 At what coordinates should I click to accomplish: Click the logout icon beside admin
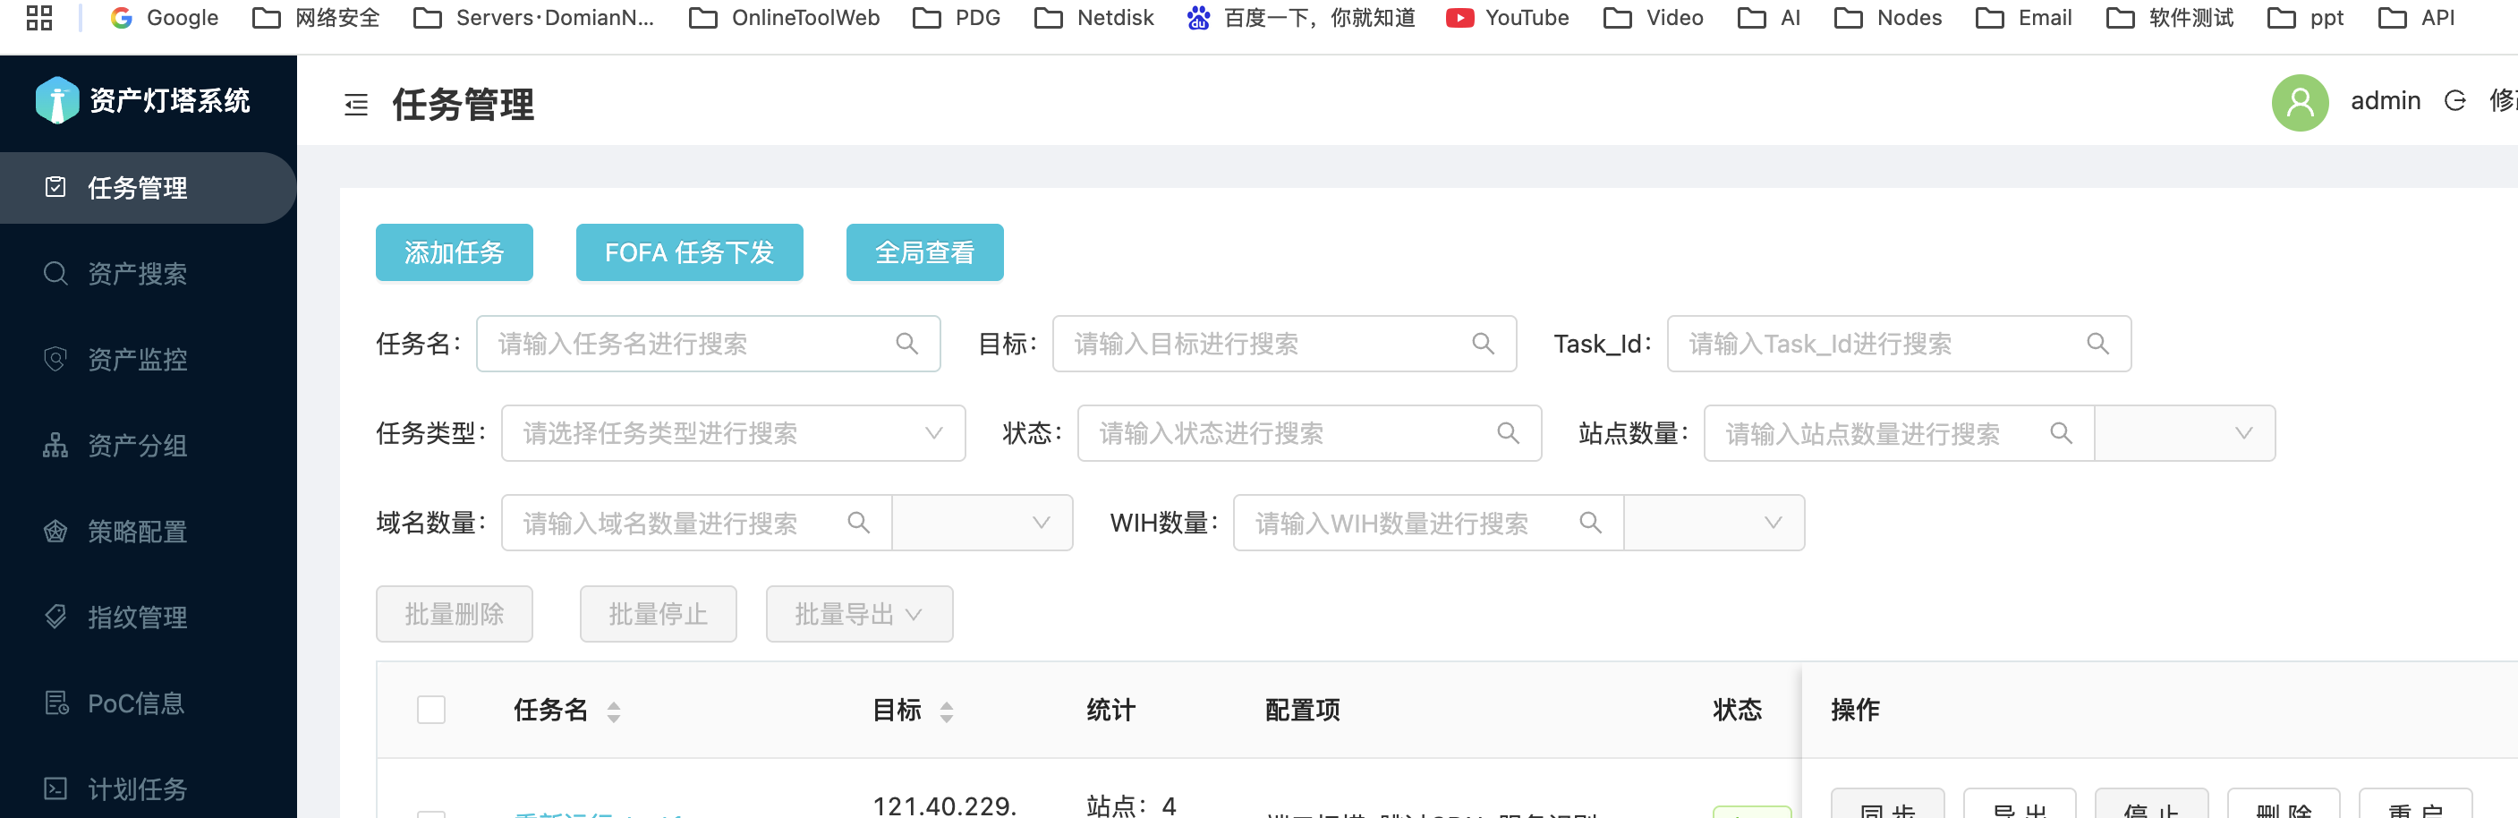coord(2454,102)
